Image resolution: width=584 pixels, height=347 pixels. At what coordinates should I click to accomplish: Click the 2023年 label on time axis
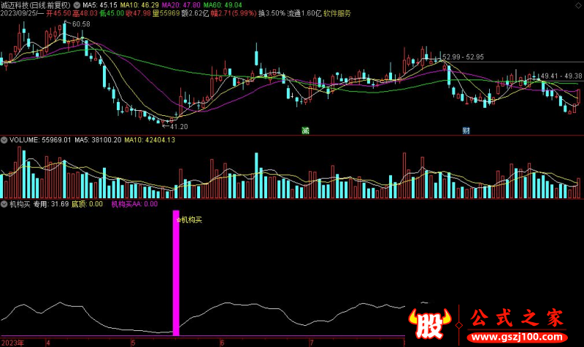tap(12, 343)
